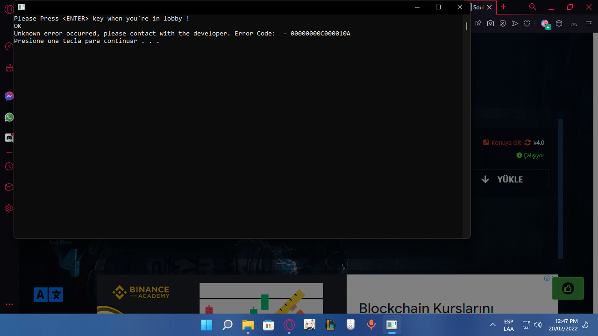Click the error code line in console
This screenshot has height=336, width=598.
coord(182,34)
